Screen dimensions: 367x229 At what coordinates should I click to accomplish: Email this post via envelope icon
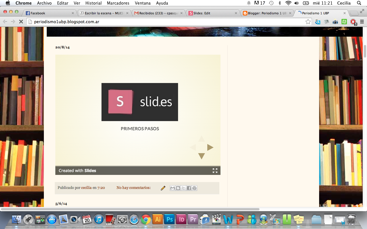(x=172, y=188)
